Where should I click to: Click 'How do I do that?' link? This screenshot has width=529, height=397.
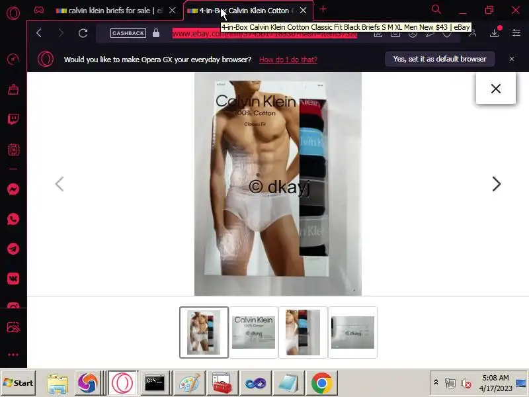click(x=288, y=60)
